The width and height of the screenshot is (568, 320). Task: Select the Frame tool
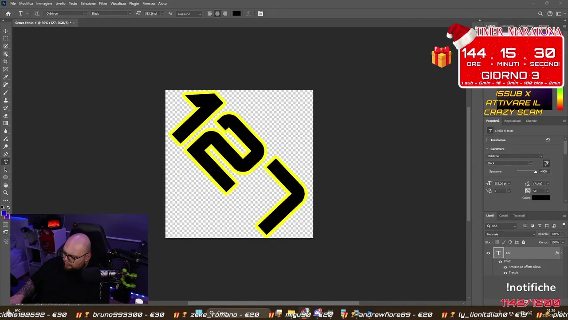click(6, 69)
